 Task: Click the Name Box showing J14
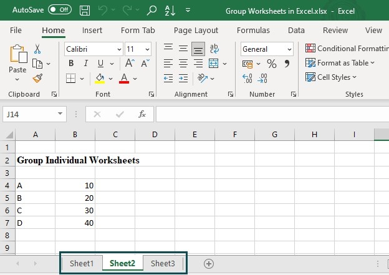30,114
